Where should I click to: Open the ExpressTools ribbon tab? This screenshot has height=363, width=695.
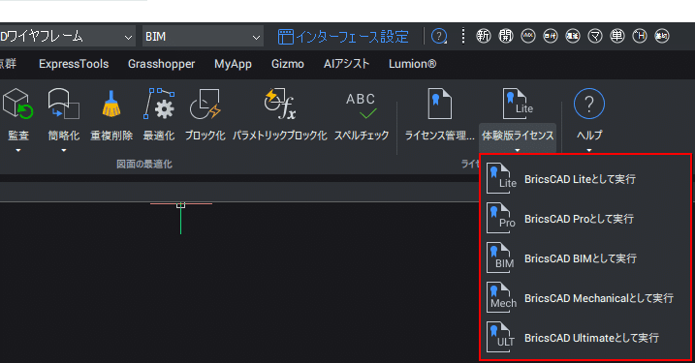74,64
